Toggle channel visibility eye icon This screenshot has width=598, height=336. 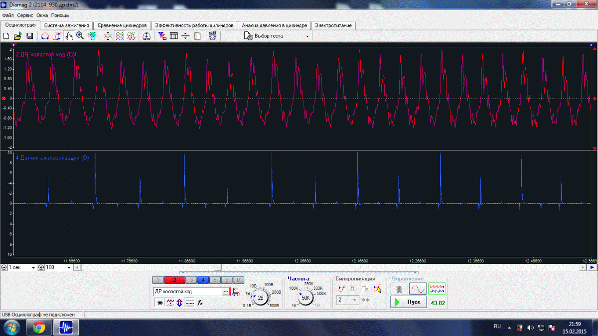click(x=160, y=302)
